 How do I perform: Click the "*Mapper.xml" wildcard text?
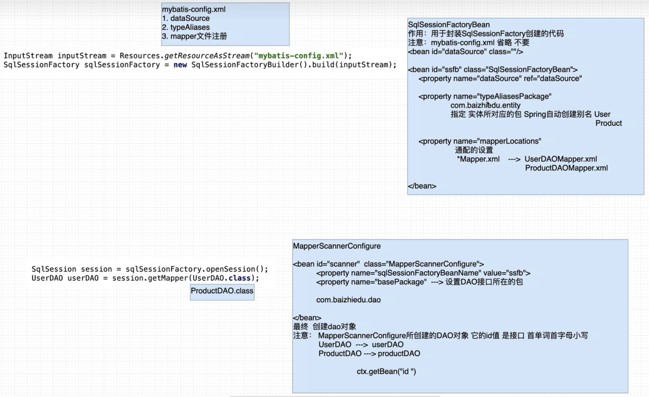click(x=478, y=159)
